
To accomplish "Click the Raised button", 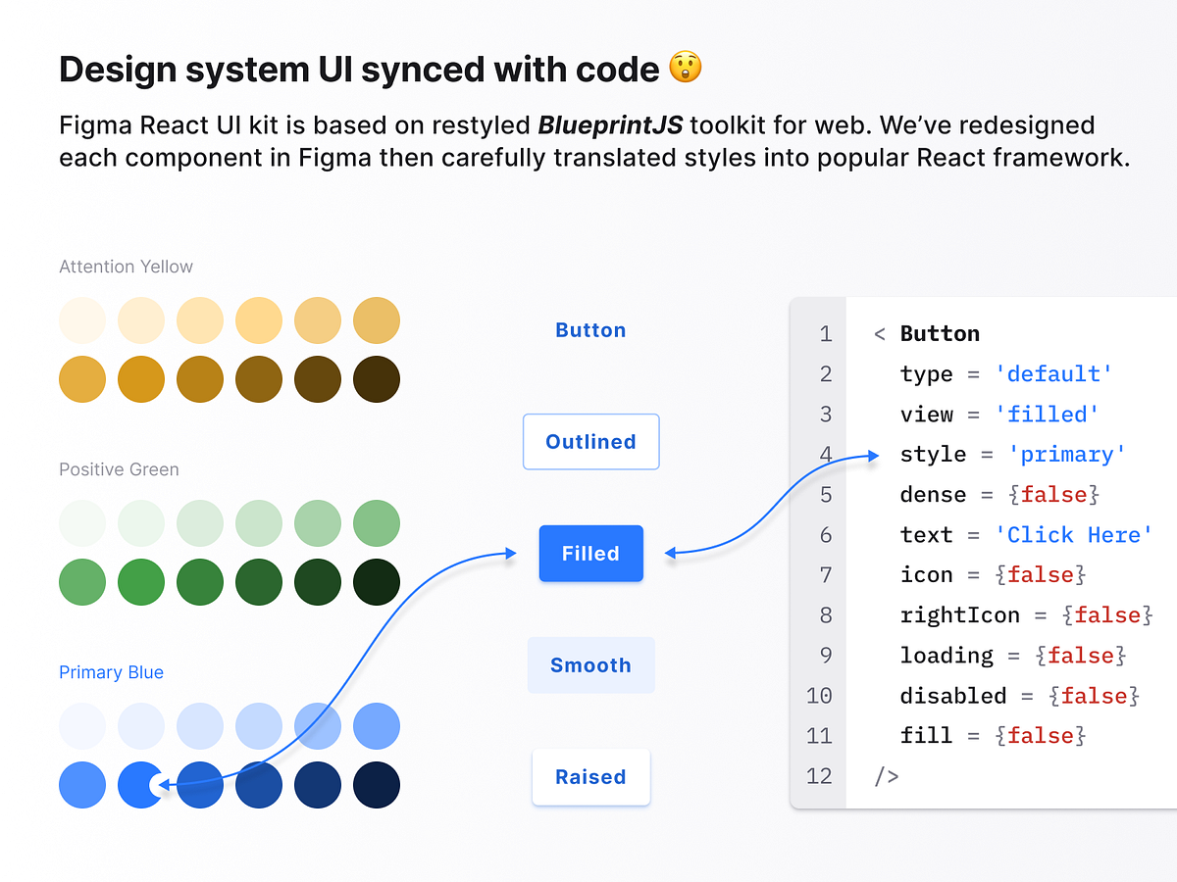I will pyautogui.click(x=590, y=777).
